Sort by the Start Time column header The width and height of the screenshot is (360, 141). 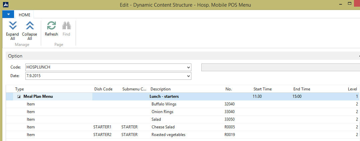pos(263,89)
